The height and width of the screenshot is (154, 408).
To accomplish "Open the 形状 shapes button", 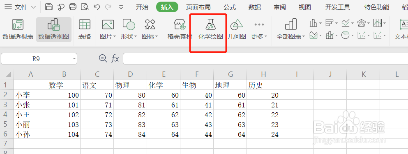I will click(x=129, y=29).
